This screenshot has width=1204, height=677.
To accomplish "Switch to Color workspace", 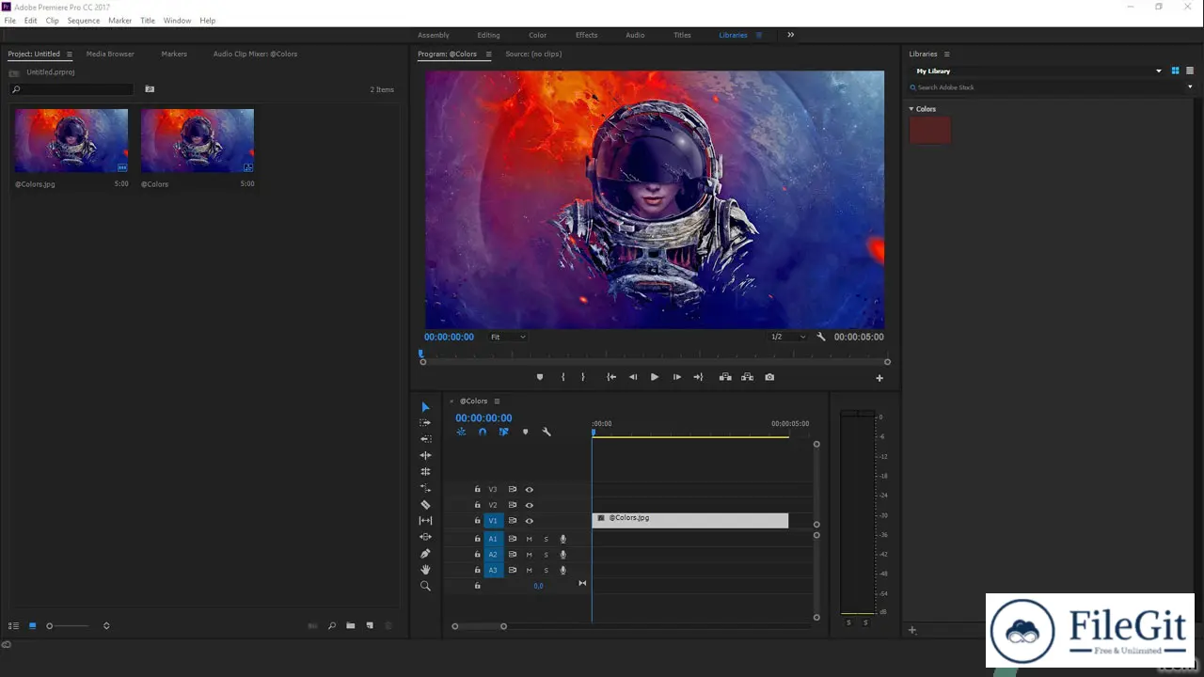I will 537,35.
